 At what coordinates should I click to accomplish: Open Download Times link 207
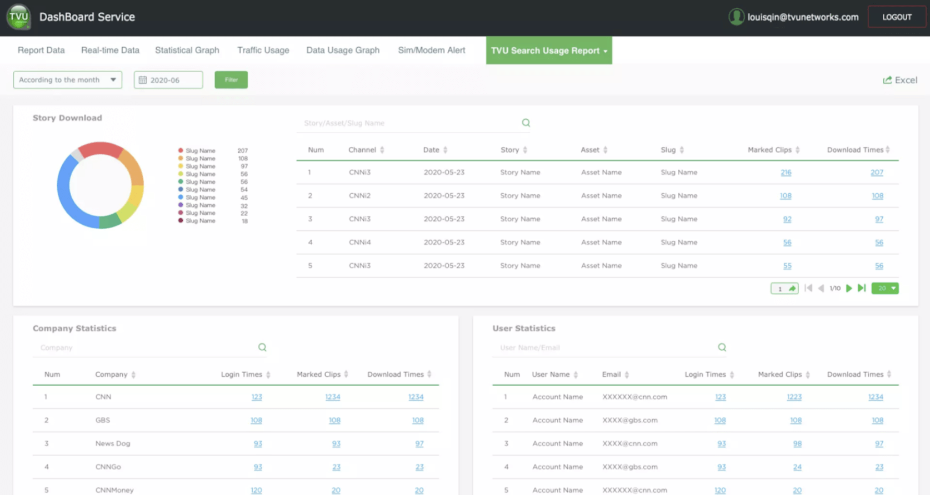(877, 173)
